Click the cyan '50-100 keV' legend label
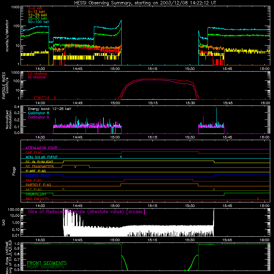Image resolution: width=274 pixels, height=274 pixels. tap(39, 22)
